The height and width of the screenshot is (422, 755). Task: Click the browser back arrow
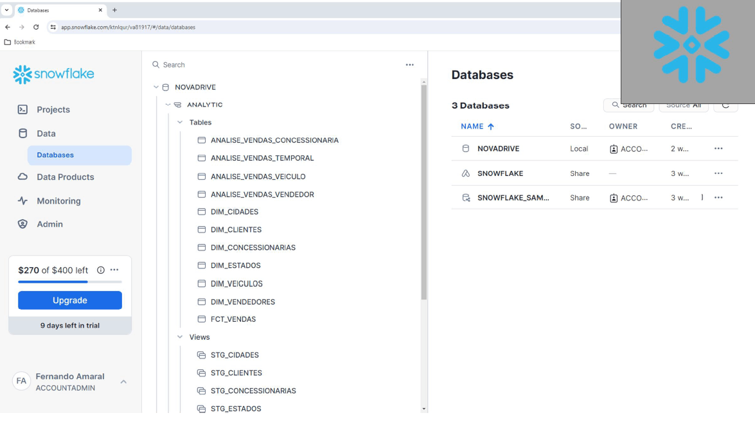click(x=8, y=27)
